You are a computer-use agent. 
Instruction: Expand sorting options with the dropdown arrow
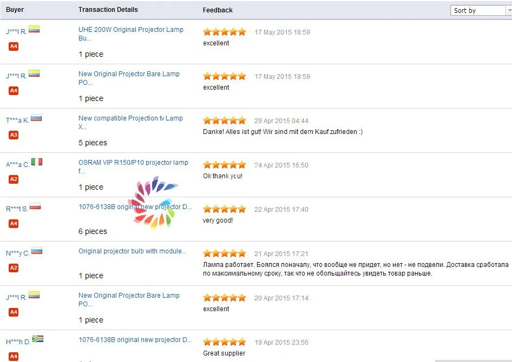point(508,10)
